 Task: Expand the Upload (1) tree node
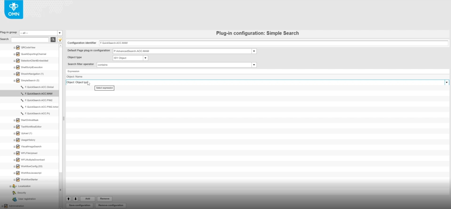pyautogui.click(x=14, y=134)
